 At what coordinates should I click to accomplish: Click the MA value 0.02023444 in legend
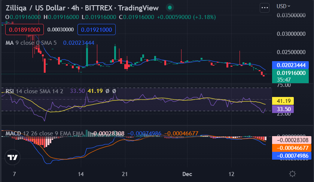[x=79, y=43]
